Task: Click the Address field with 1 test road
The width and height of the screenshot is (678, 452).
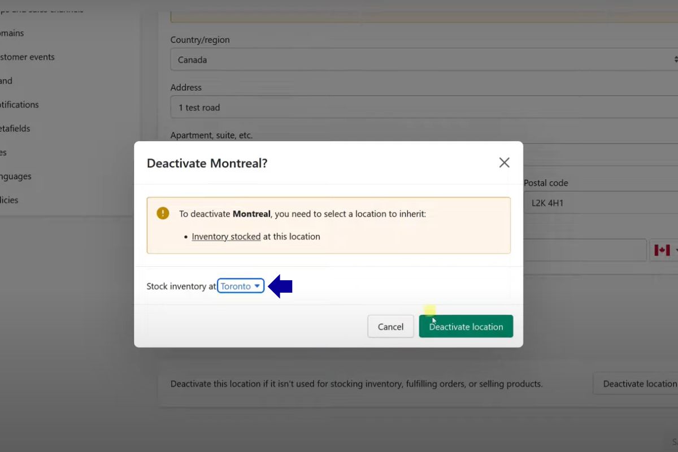Action: point(424,107)
